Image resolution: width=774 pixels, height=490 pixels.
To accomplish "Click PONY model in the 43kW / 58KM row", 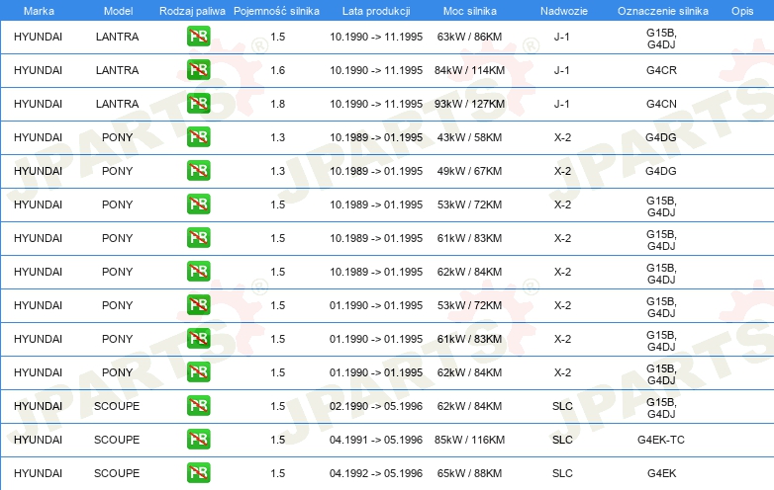I will (x=118, y=137).
